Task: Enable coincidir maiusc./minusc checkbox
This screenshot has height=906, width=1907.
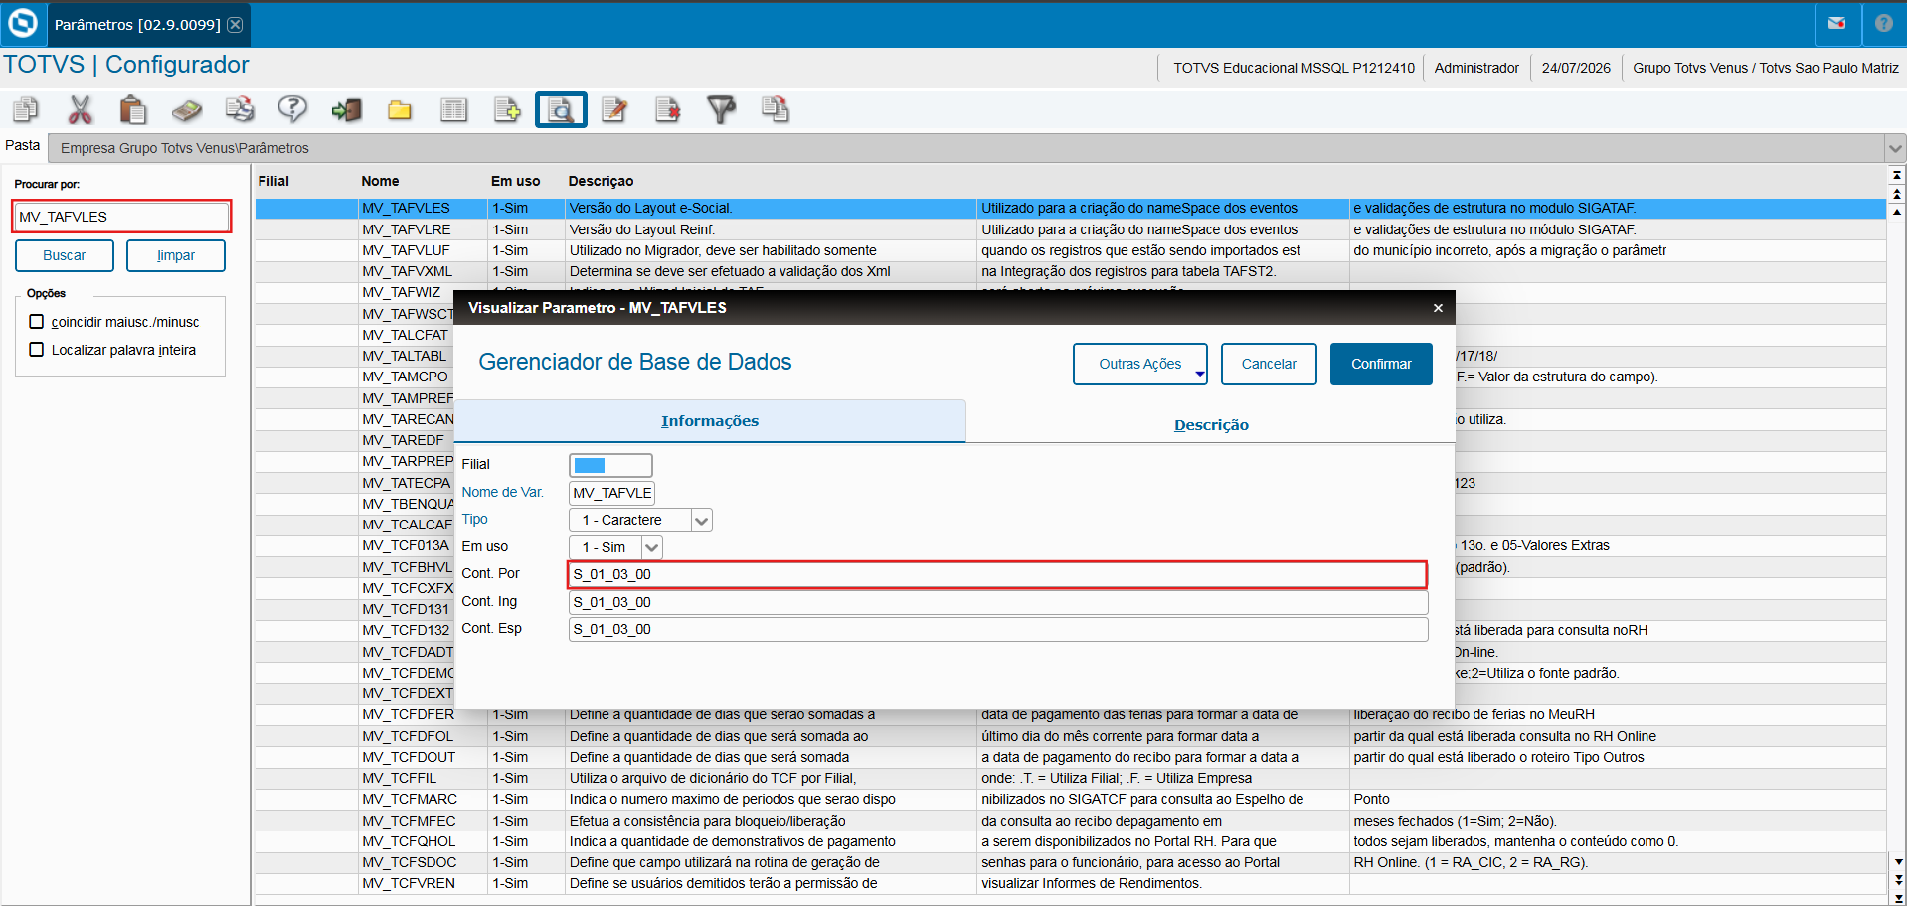Action: click(37, 322)
